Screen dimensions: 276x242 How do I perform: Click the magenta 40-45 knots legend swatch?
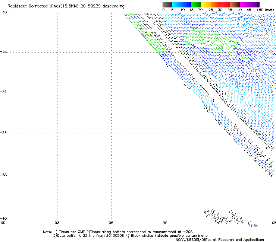pos(245,4)
